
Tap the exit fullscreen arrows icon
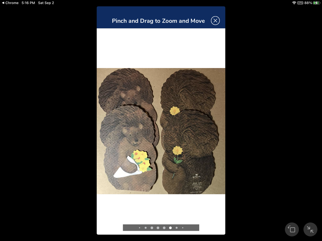(310, 229)
